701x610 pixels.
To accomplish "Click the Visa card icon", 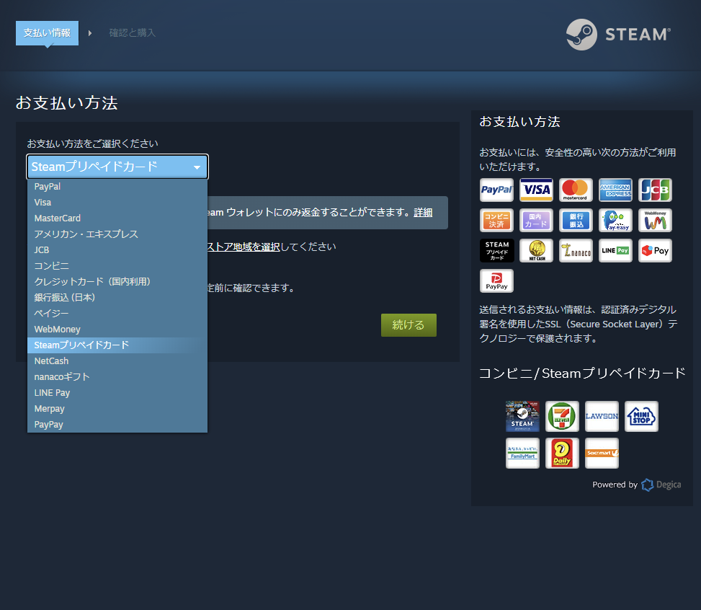I will (x=536, y=190).
